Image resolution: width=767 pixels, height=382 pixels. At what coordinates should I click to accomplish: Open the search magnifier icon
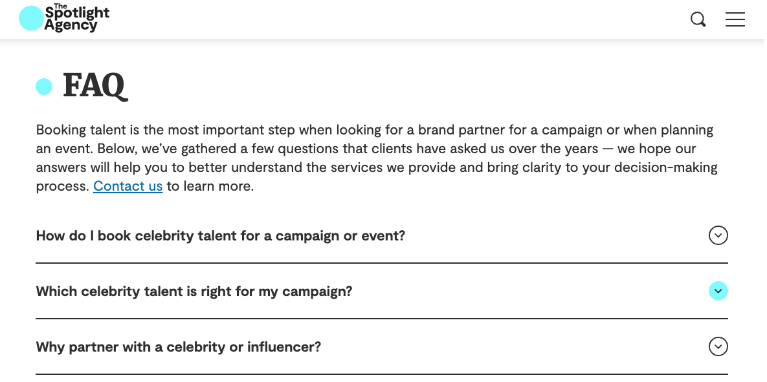[698, 19]
